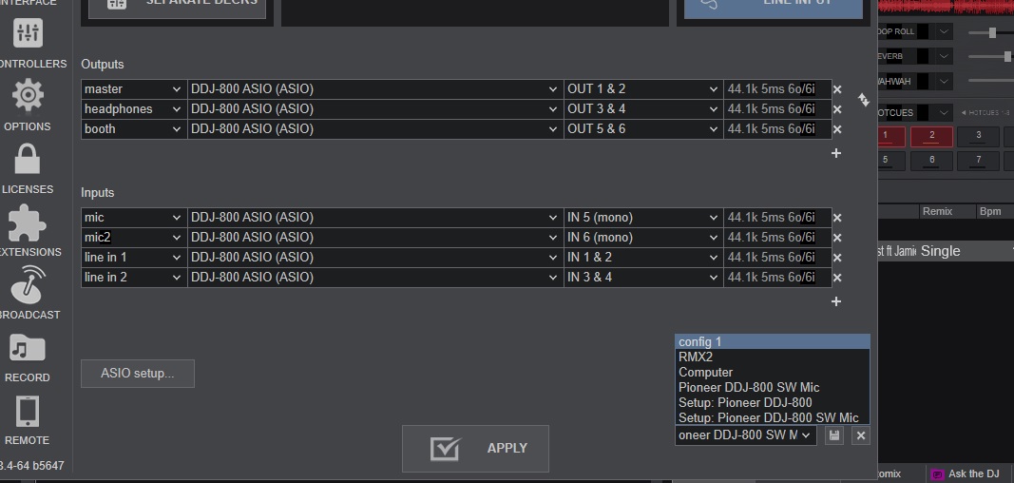Remove the headphones output row
The width and height of the screenshot is (1014, 483).
tap(837, 109)
